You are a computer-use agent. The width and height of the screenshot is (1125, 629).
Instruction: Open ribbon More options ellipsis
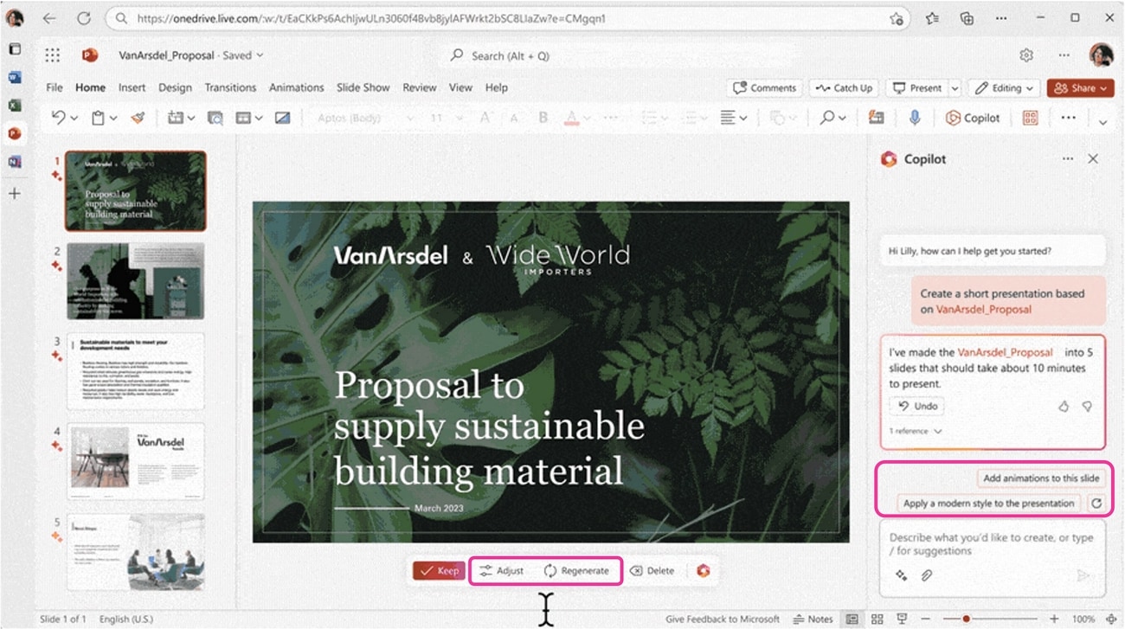pos(1068,118)
